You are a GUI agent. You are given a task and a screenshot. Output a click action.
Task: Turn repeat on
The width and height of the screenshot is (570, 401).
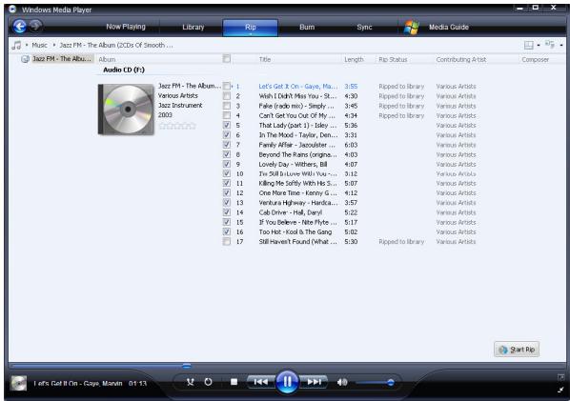tap(208, 382)
